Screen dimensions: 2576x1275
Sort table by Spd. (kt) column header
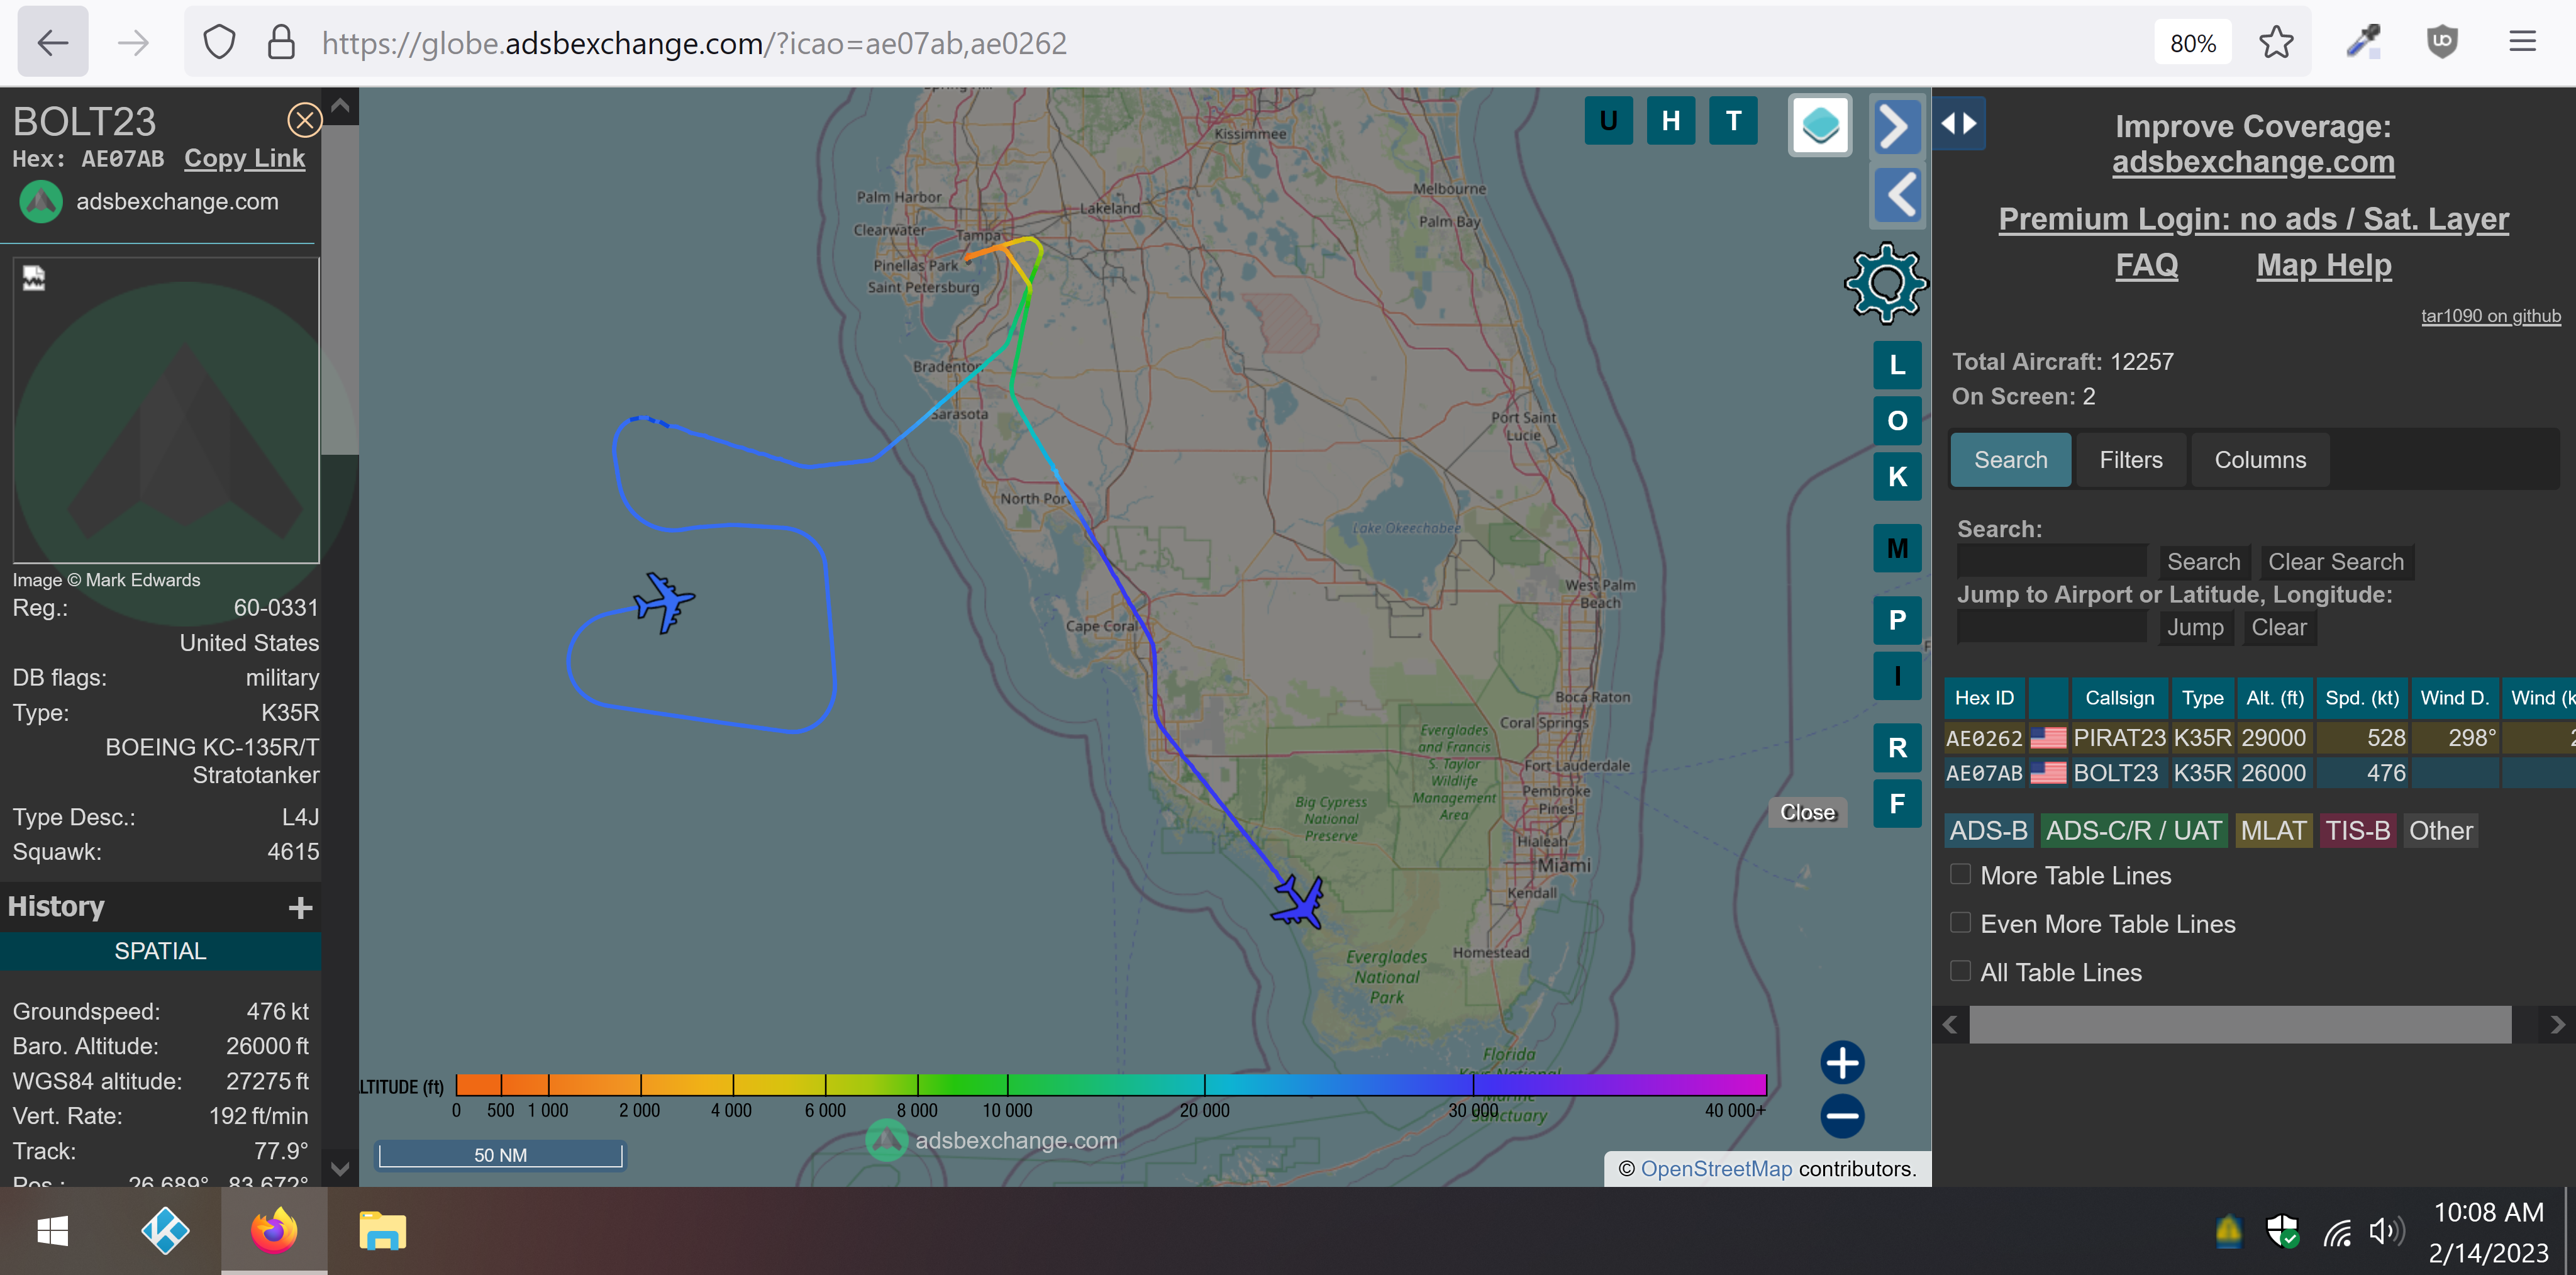tap(2361, 698)
